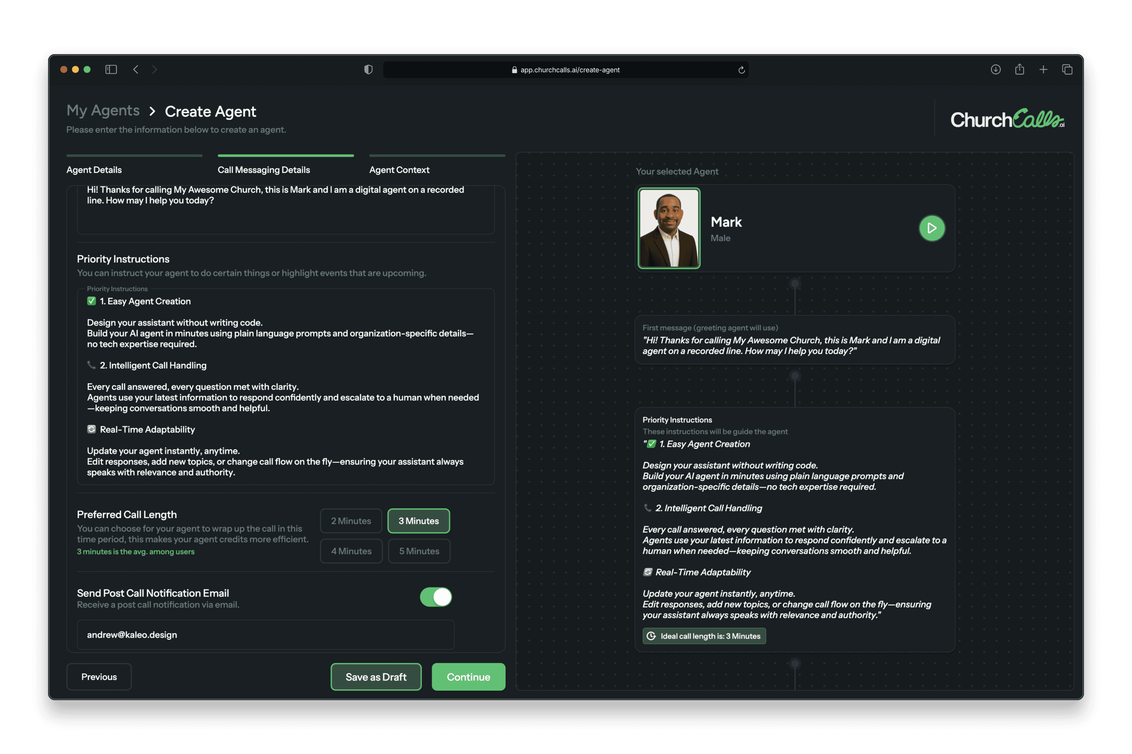Image resolution: width=1132 pixels, height=754 pixels.
Task: Click the Continue button
Action: (x=468, y=677)
